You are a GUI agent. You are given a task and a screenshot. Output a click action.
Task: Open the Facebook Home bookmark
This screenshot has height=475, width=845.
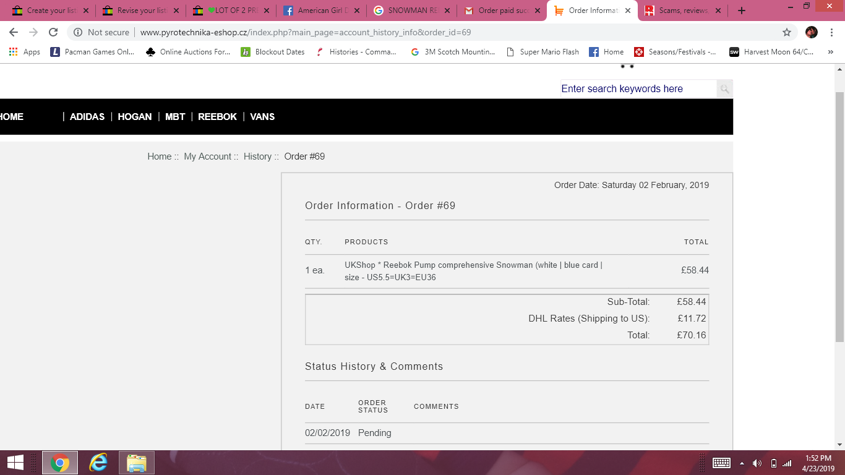[606, 52]
